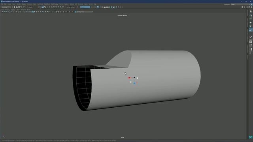Click the highlighted Scale tool
253x142 pixels.
click(x=251, y=30)
